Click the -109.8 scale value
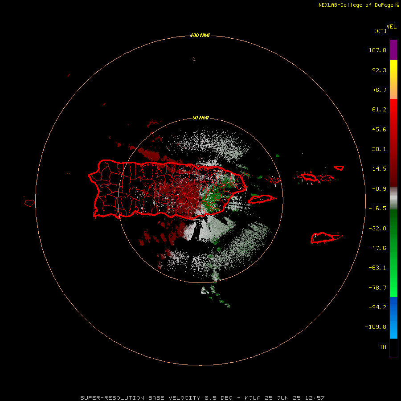This screenshot has height=401, width=401. coord(376,327)
